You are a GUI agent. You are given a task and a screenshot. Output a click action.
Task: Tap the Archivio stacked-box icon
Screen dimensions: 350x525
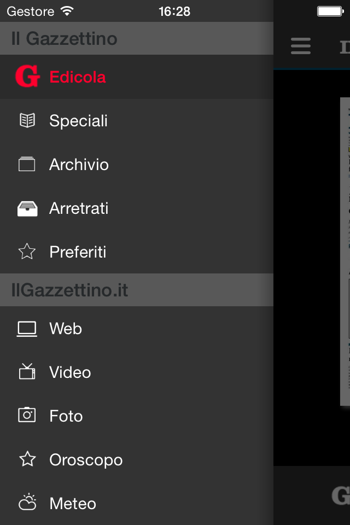pos(27,164)
